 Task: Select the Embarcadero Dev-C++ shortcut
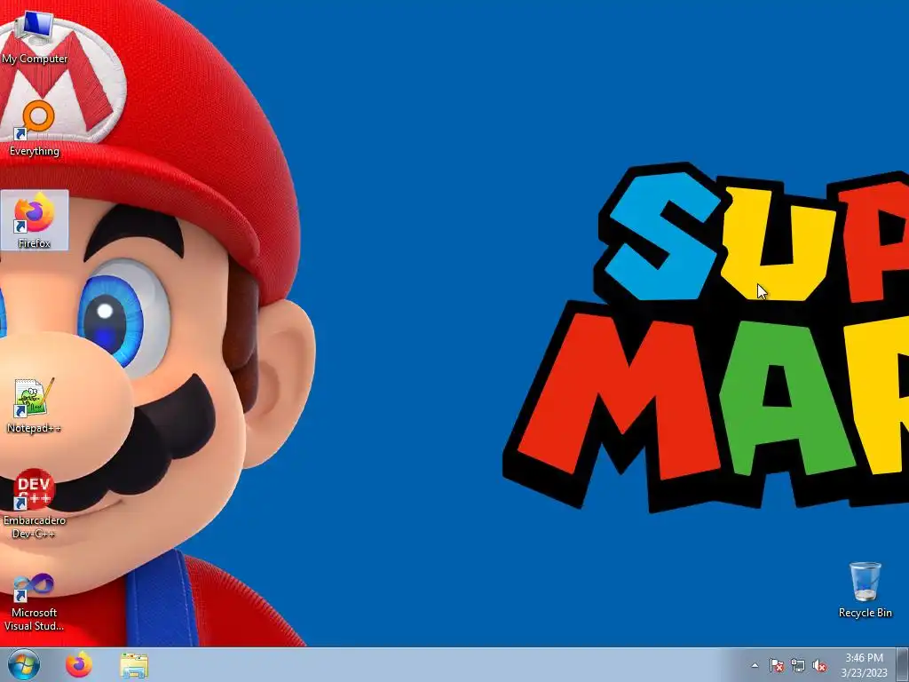35,504
